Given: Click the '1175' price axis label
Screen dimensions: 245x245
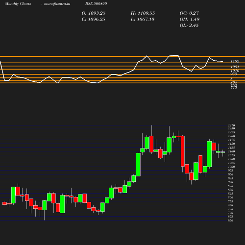Looking at the screenshot, I should coord(231,140).
